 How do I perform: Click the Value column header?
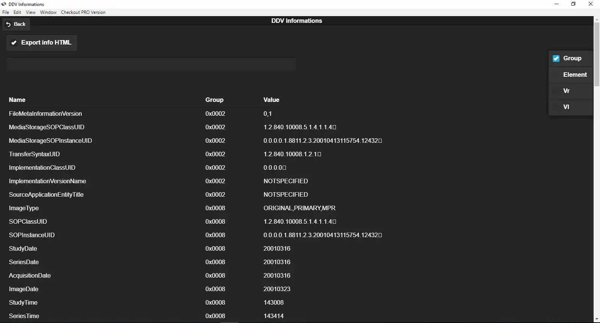point(271,100)
